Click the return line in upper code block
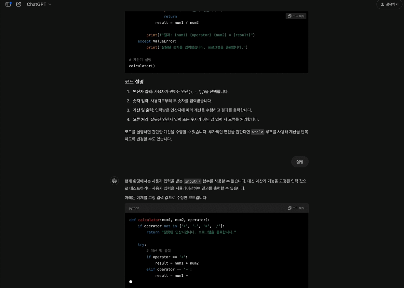 tap(170, 17)
